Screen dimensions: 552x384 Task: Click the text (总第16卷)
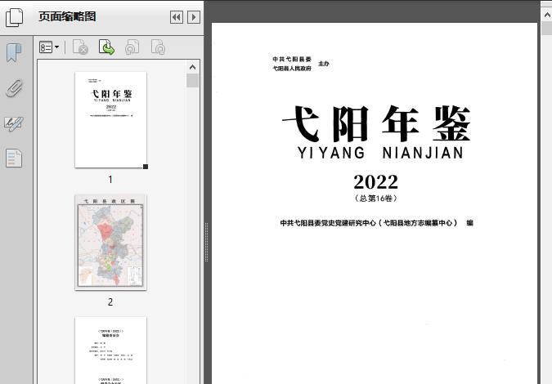point(375,199)
